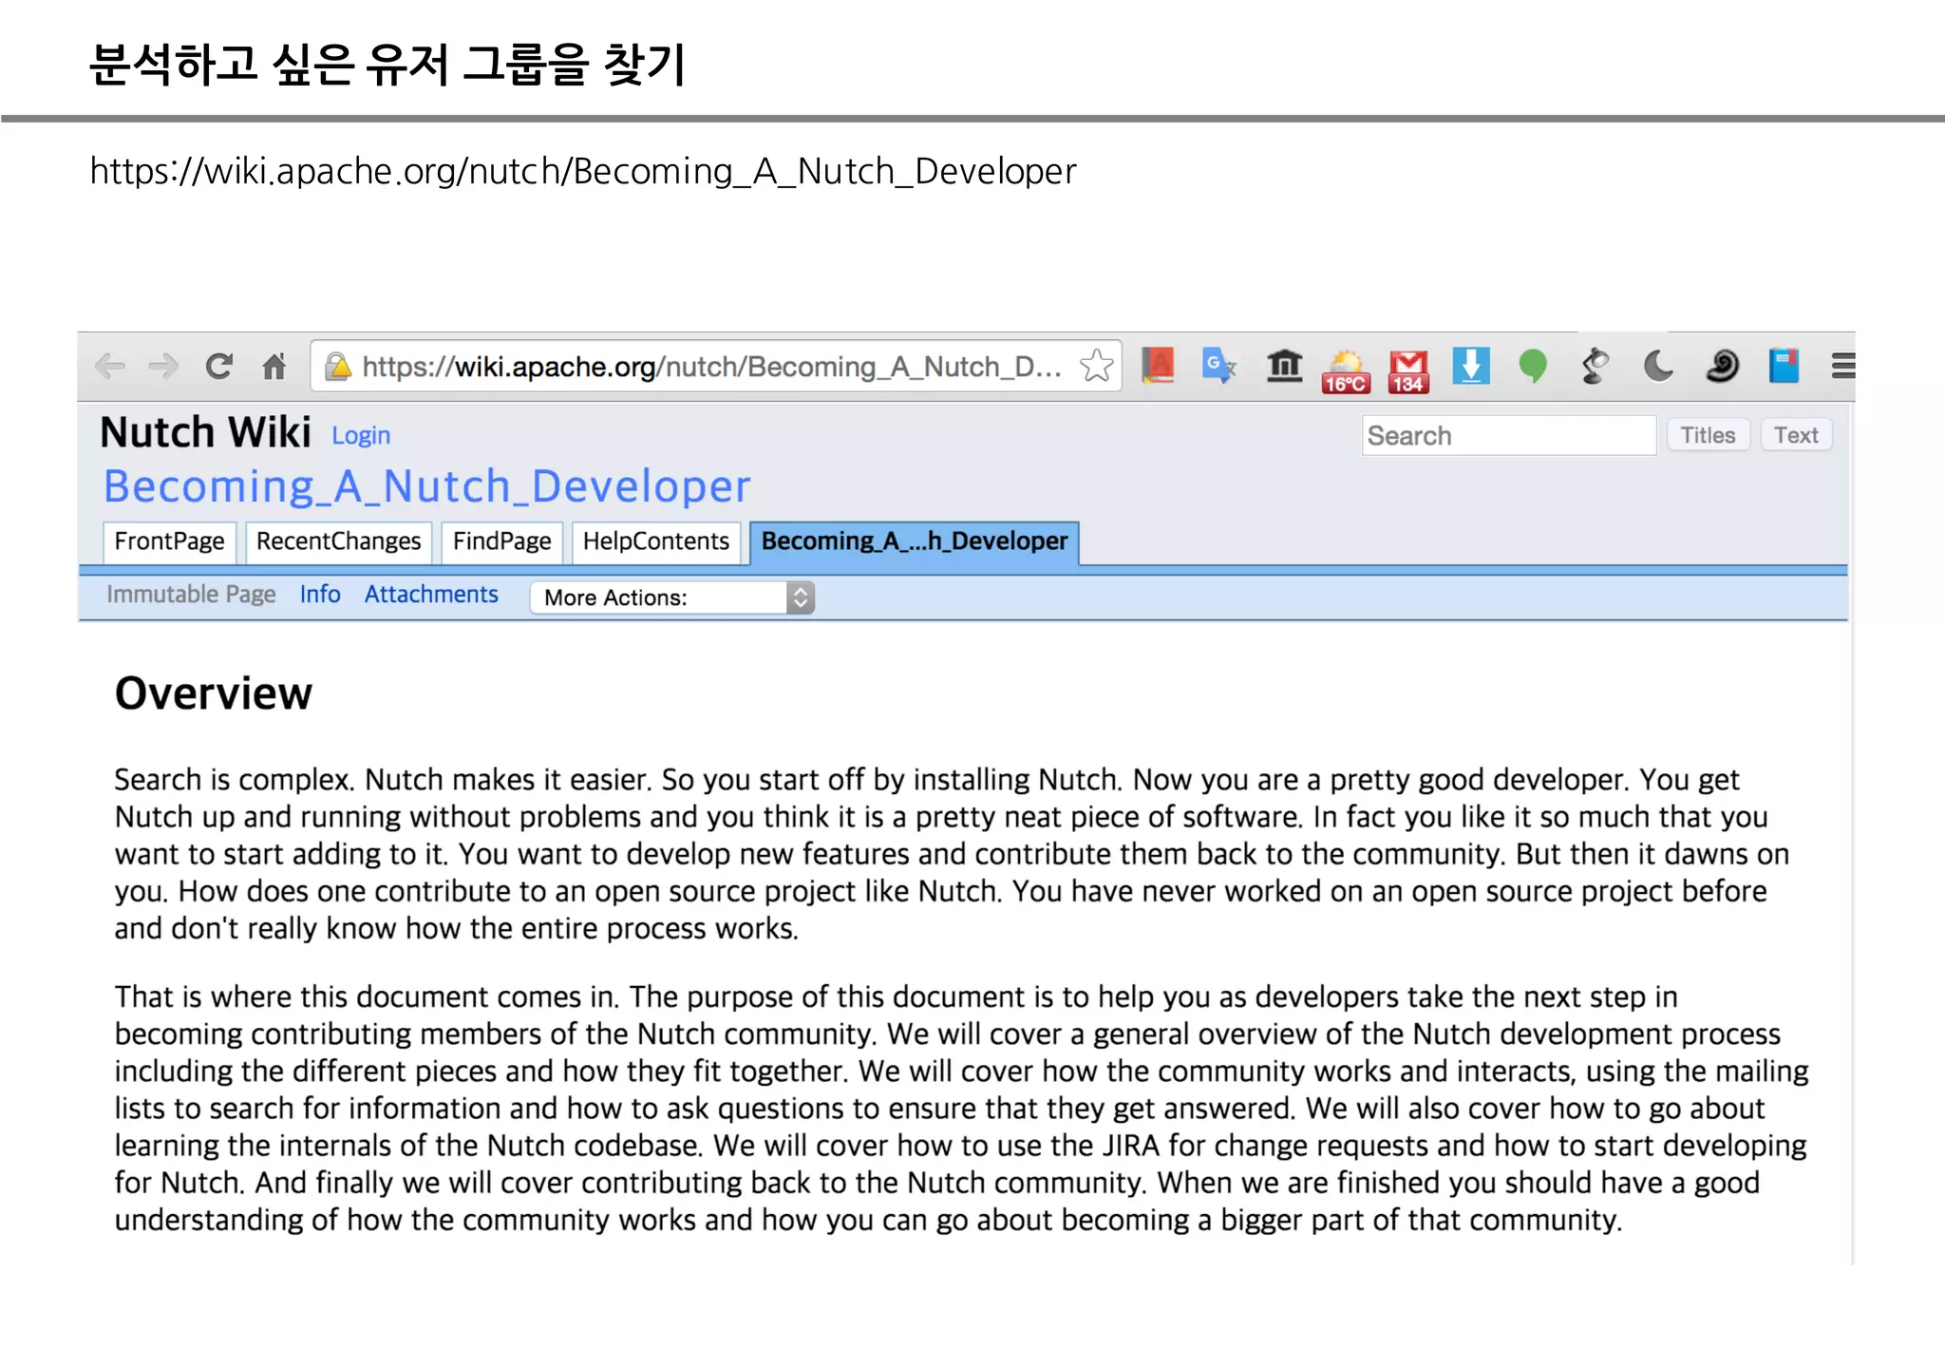The image size is (1945, 1347).
Task: Open the Google Translate extension icon
Action: (x=1219, y=366)
